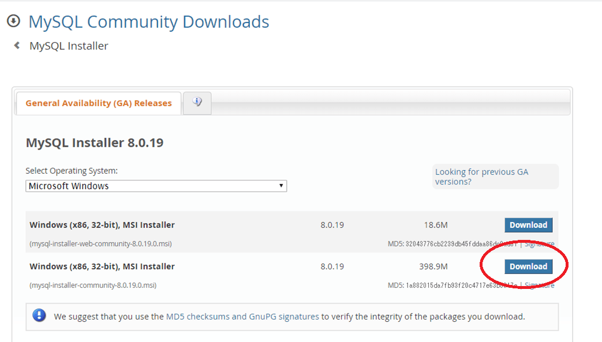This screenshot has height=342, width=602.
Task: Click the blue exclamation notice icon
Action: (39, 315)
